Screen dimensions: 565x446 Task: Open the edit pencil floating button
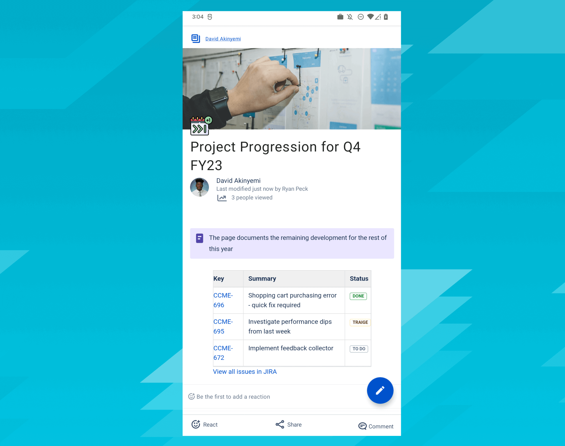[x=380, y=391]
